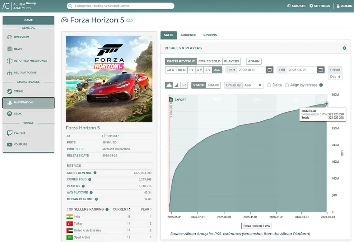354x242 pixels.
Task: Open Overview in the sidebar
Action: click(28, 37)
